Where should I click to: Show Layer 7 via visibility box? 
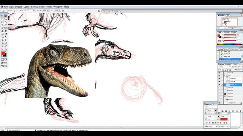coord(219,91)
